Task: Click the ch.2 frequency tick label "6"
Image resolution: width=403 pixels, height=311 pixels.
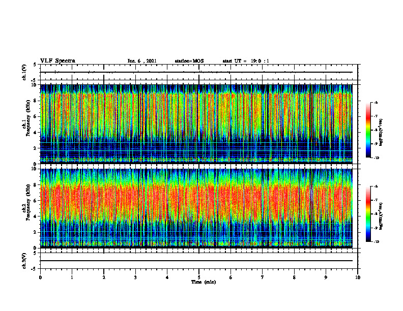Action: (36, 201)
